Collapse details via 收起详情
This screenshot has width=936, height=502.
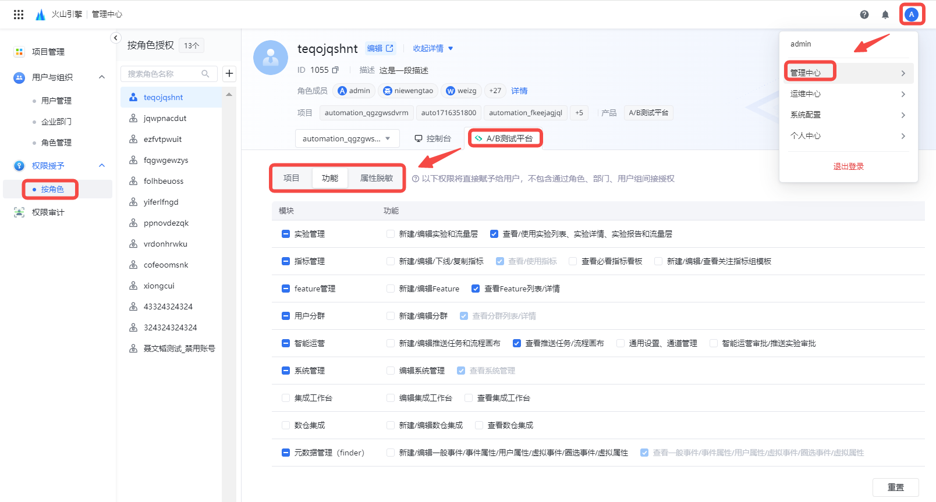point(432,48)
